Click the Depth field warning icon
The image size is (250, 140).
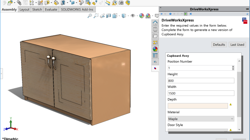(230, 104)
